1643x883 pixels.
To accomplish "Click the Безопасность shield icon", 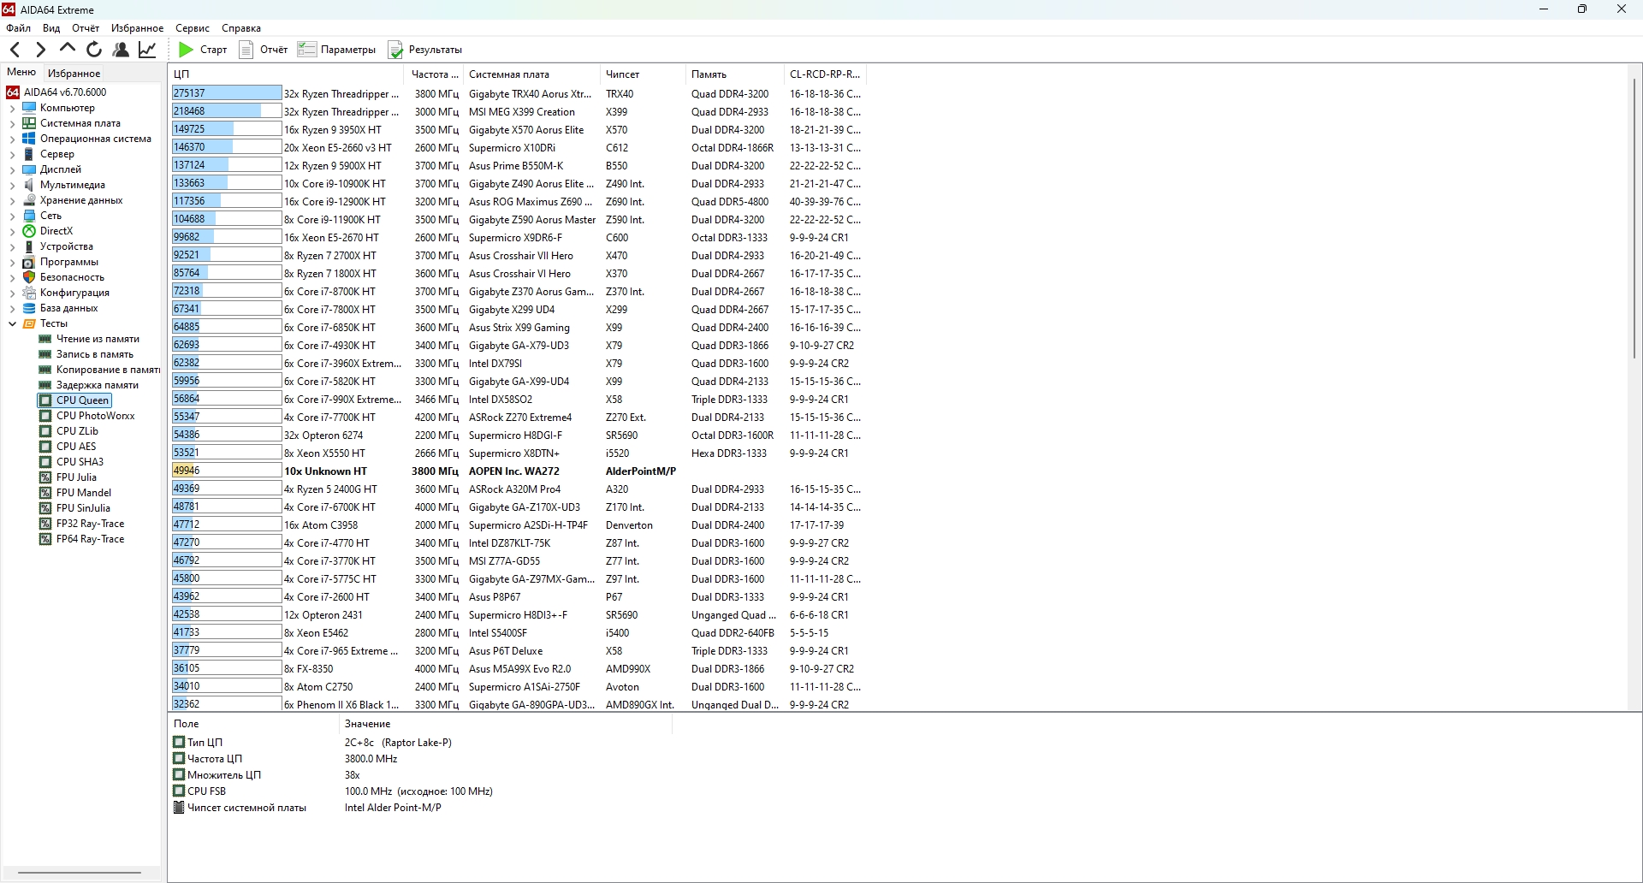I will [29, 277].
